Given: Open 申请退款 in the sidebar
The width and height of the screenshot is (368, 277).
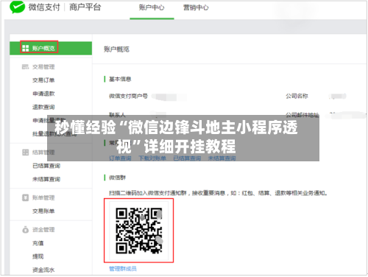Looking at the screenshot, I should click(x=43, y=94).
